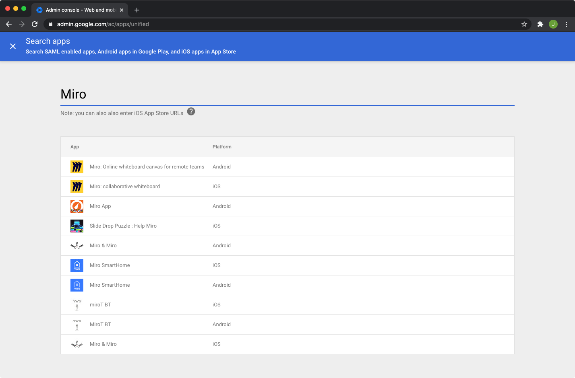Click Miro SmartHome Android app icon

(77, 285)
